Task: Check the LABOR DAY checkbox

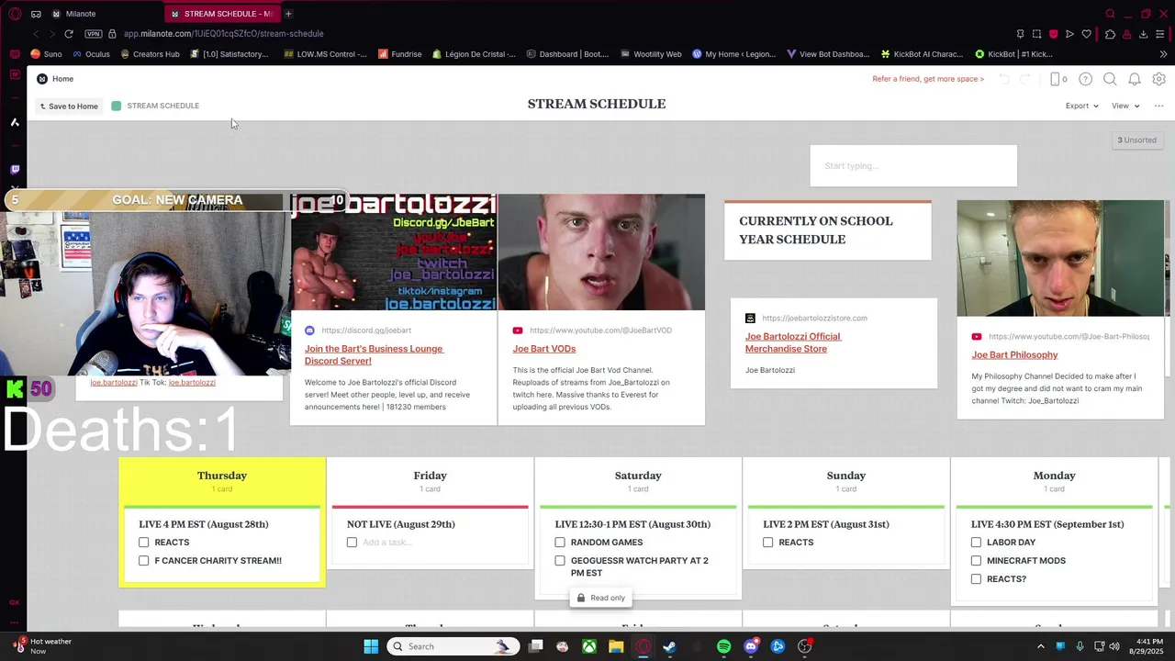Action: coord(976,543)
